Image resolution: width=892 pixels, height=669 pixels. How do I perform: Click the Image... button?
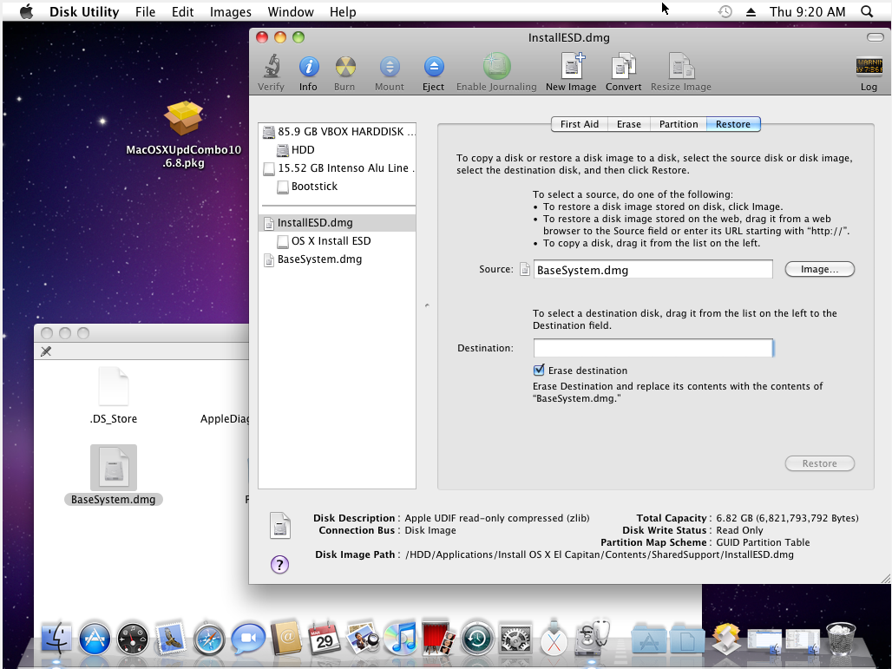(819, 270)
